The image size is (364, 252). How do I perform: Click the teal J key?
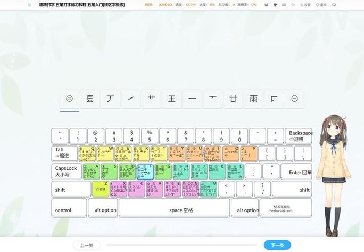tap(199, 172)
